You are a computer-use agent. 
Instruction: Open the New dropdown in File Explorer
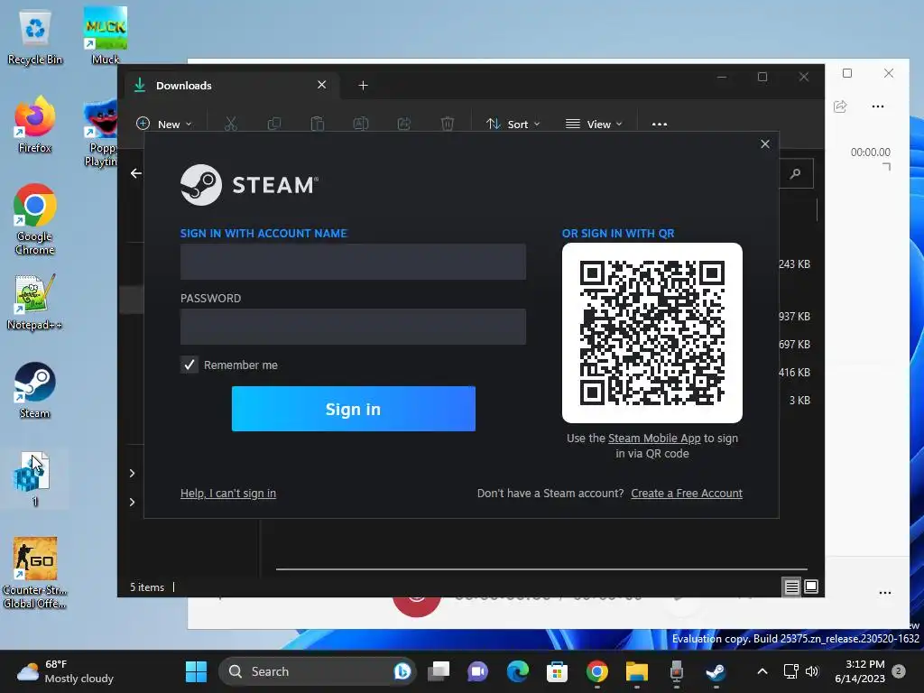pos(164,124)
